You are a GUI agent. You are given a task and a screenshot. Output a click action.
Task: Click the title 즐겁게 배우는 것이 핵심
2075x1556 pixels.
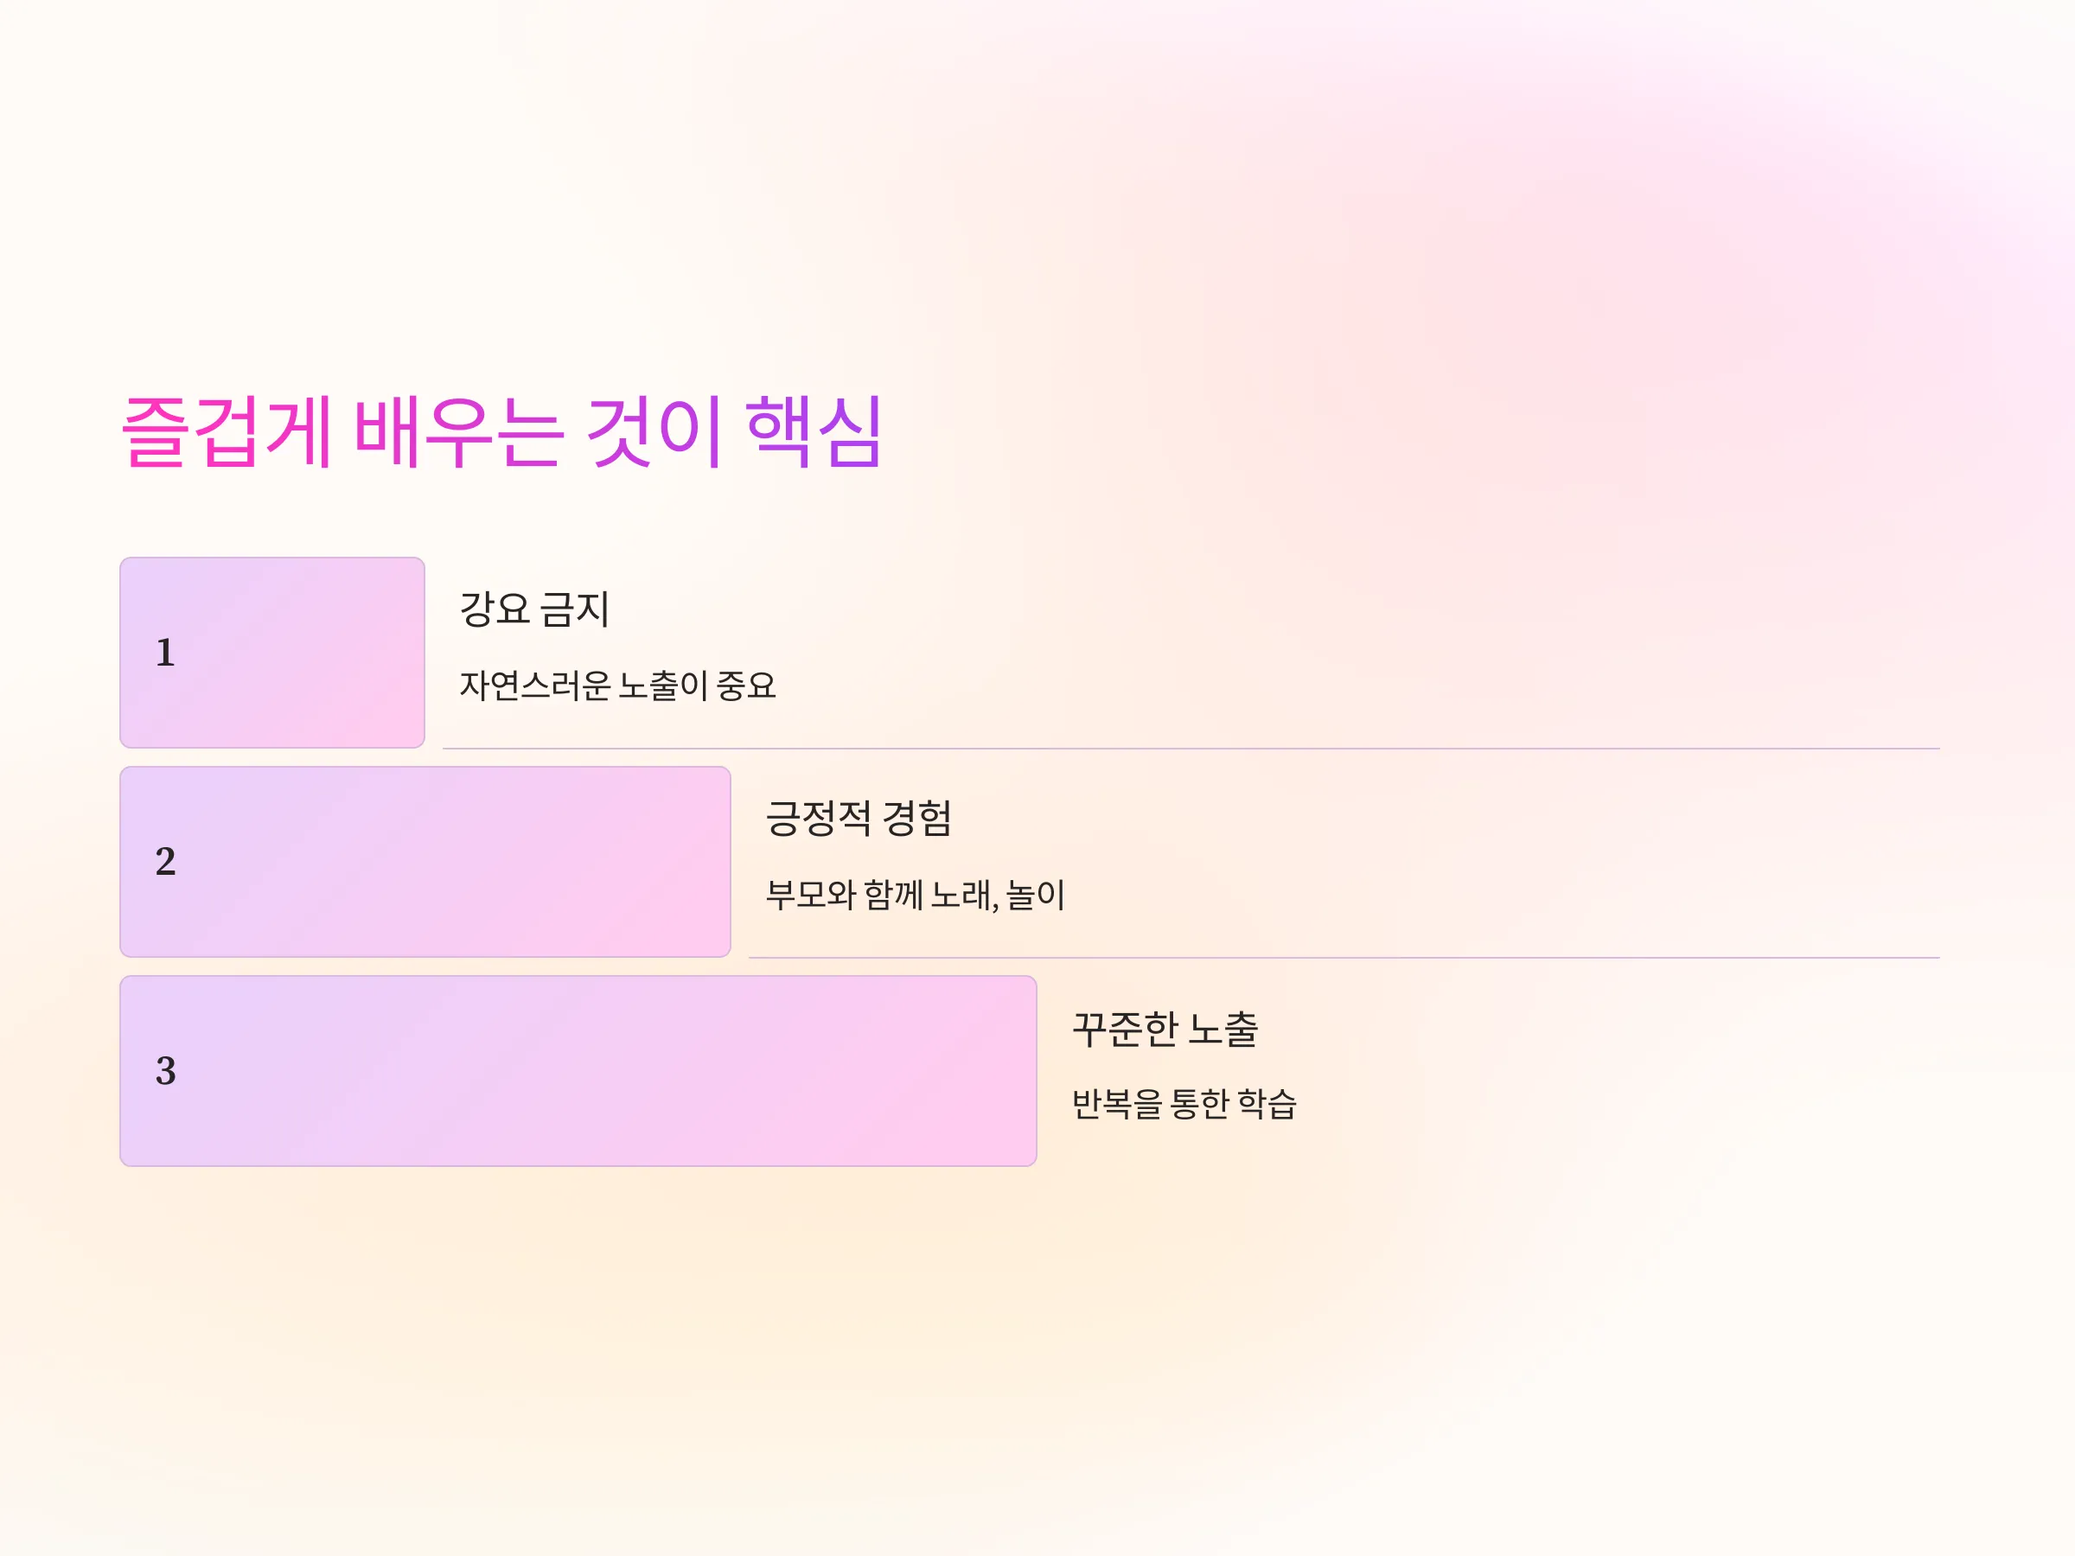point(501,431)
